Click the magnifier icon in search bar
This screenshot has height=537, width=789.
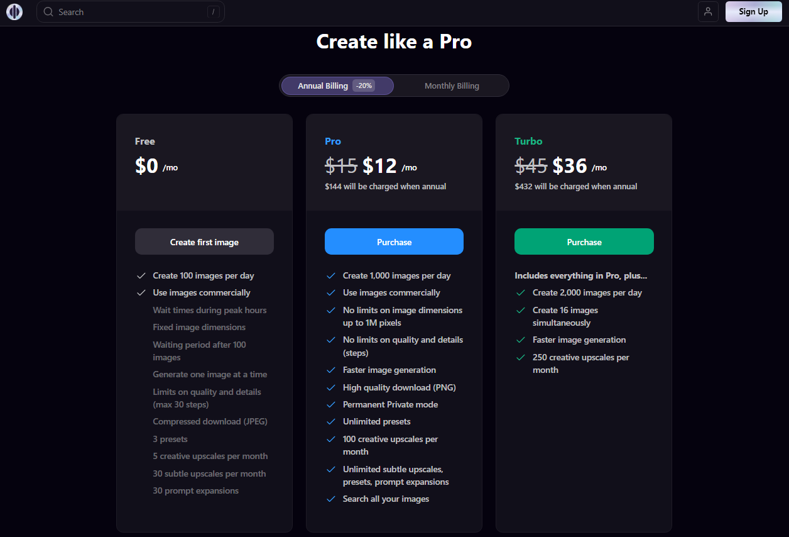click(48, 12)
